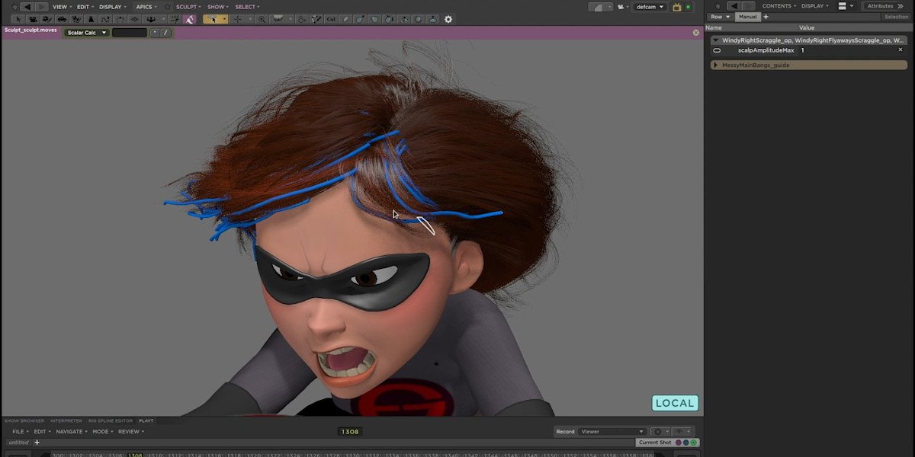
Task: Click the magnifier zoom tool
Action: (262, 19)
